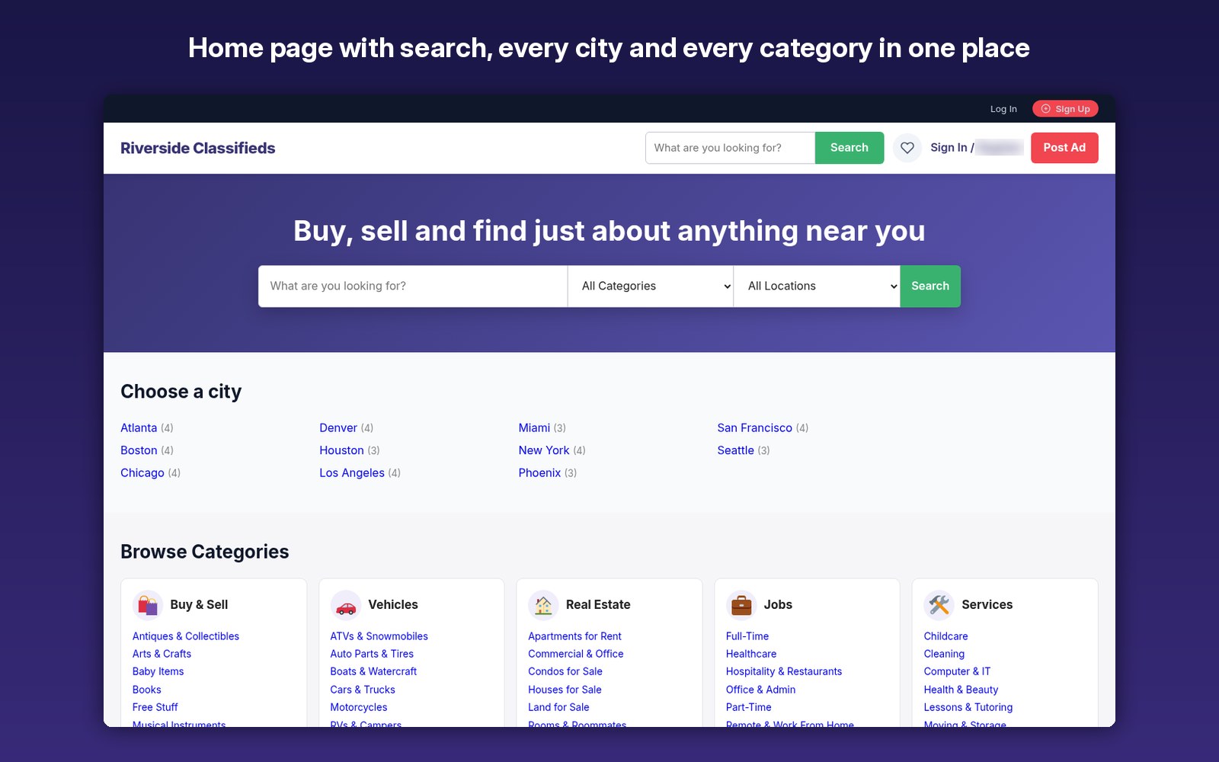
Task: Select the Atlanta city link
Action: click(139, 428)
